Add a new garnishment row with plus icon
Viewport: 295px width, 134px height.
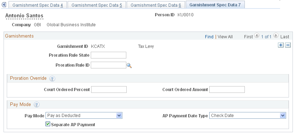tap(281, 45)
